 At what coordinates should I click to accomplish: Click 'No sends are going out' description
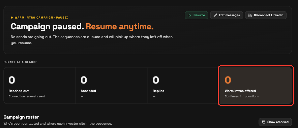coord(92,40)
